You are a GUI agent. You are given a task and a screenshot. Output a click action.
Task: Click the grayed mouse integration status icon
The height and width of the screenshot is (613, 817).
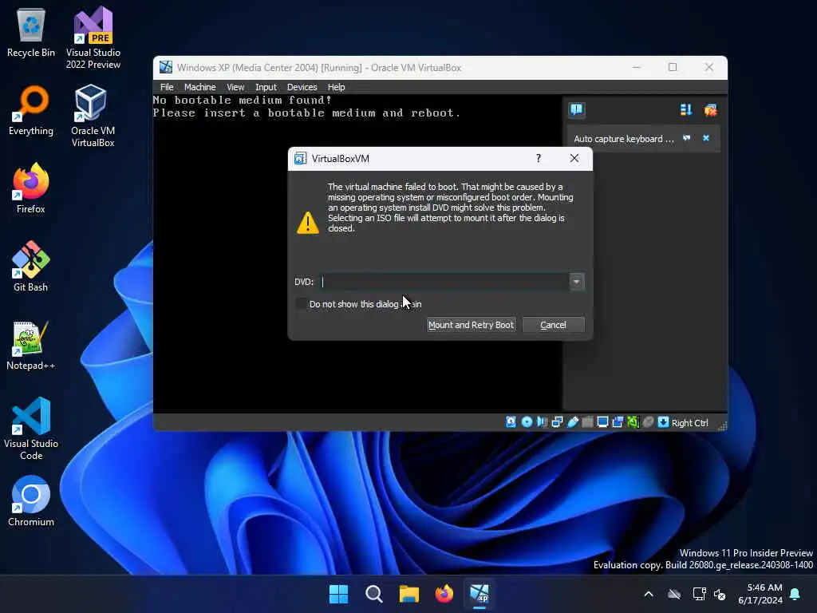tap(648, 422)
